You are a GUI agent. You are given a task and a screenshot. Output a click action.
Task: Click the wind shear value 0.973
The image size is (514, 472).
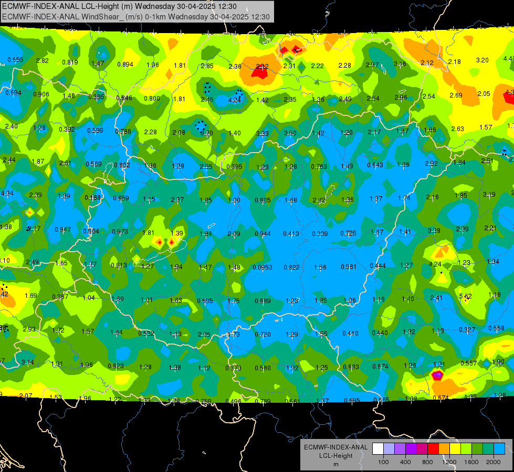click(120, 232)
